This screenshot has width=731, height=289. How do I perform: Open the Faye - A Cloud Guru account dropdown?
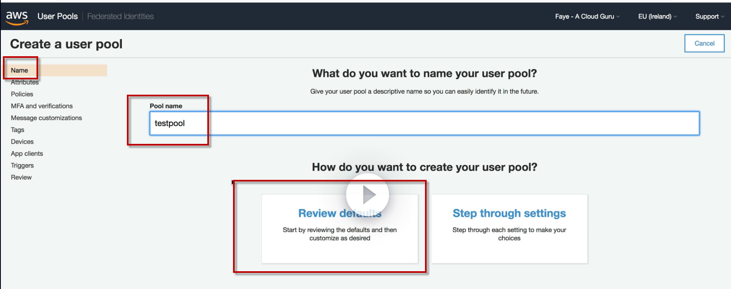tap(587, 17)
